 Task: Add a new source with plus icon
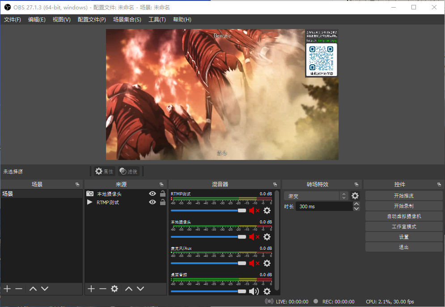pos(91,289)
